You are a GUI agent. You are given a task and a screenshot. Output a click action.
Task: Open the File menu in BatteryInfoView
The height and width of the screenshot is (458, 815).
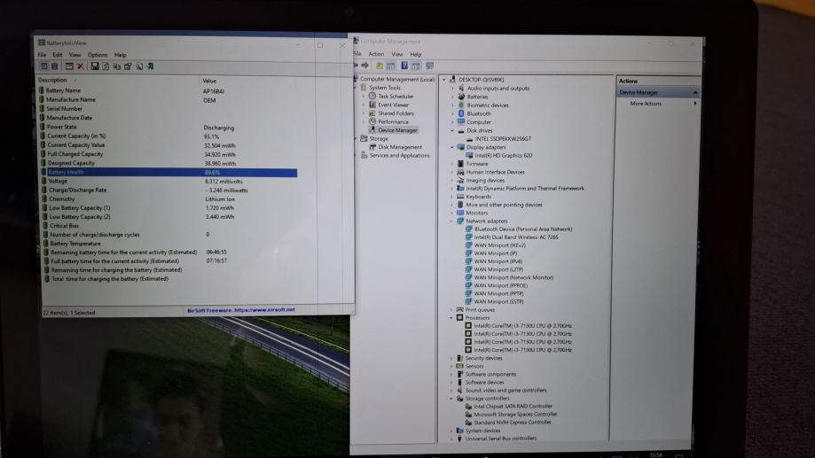[x=42, y=55]
